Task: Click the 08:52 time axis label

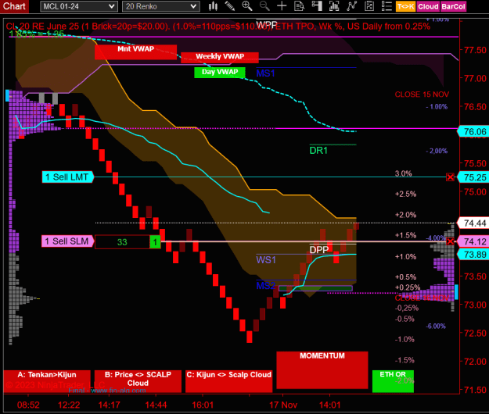Action: (28, 405)
